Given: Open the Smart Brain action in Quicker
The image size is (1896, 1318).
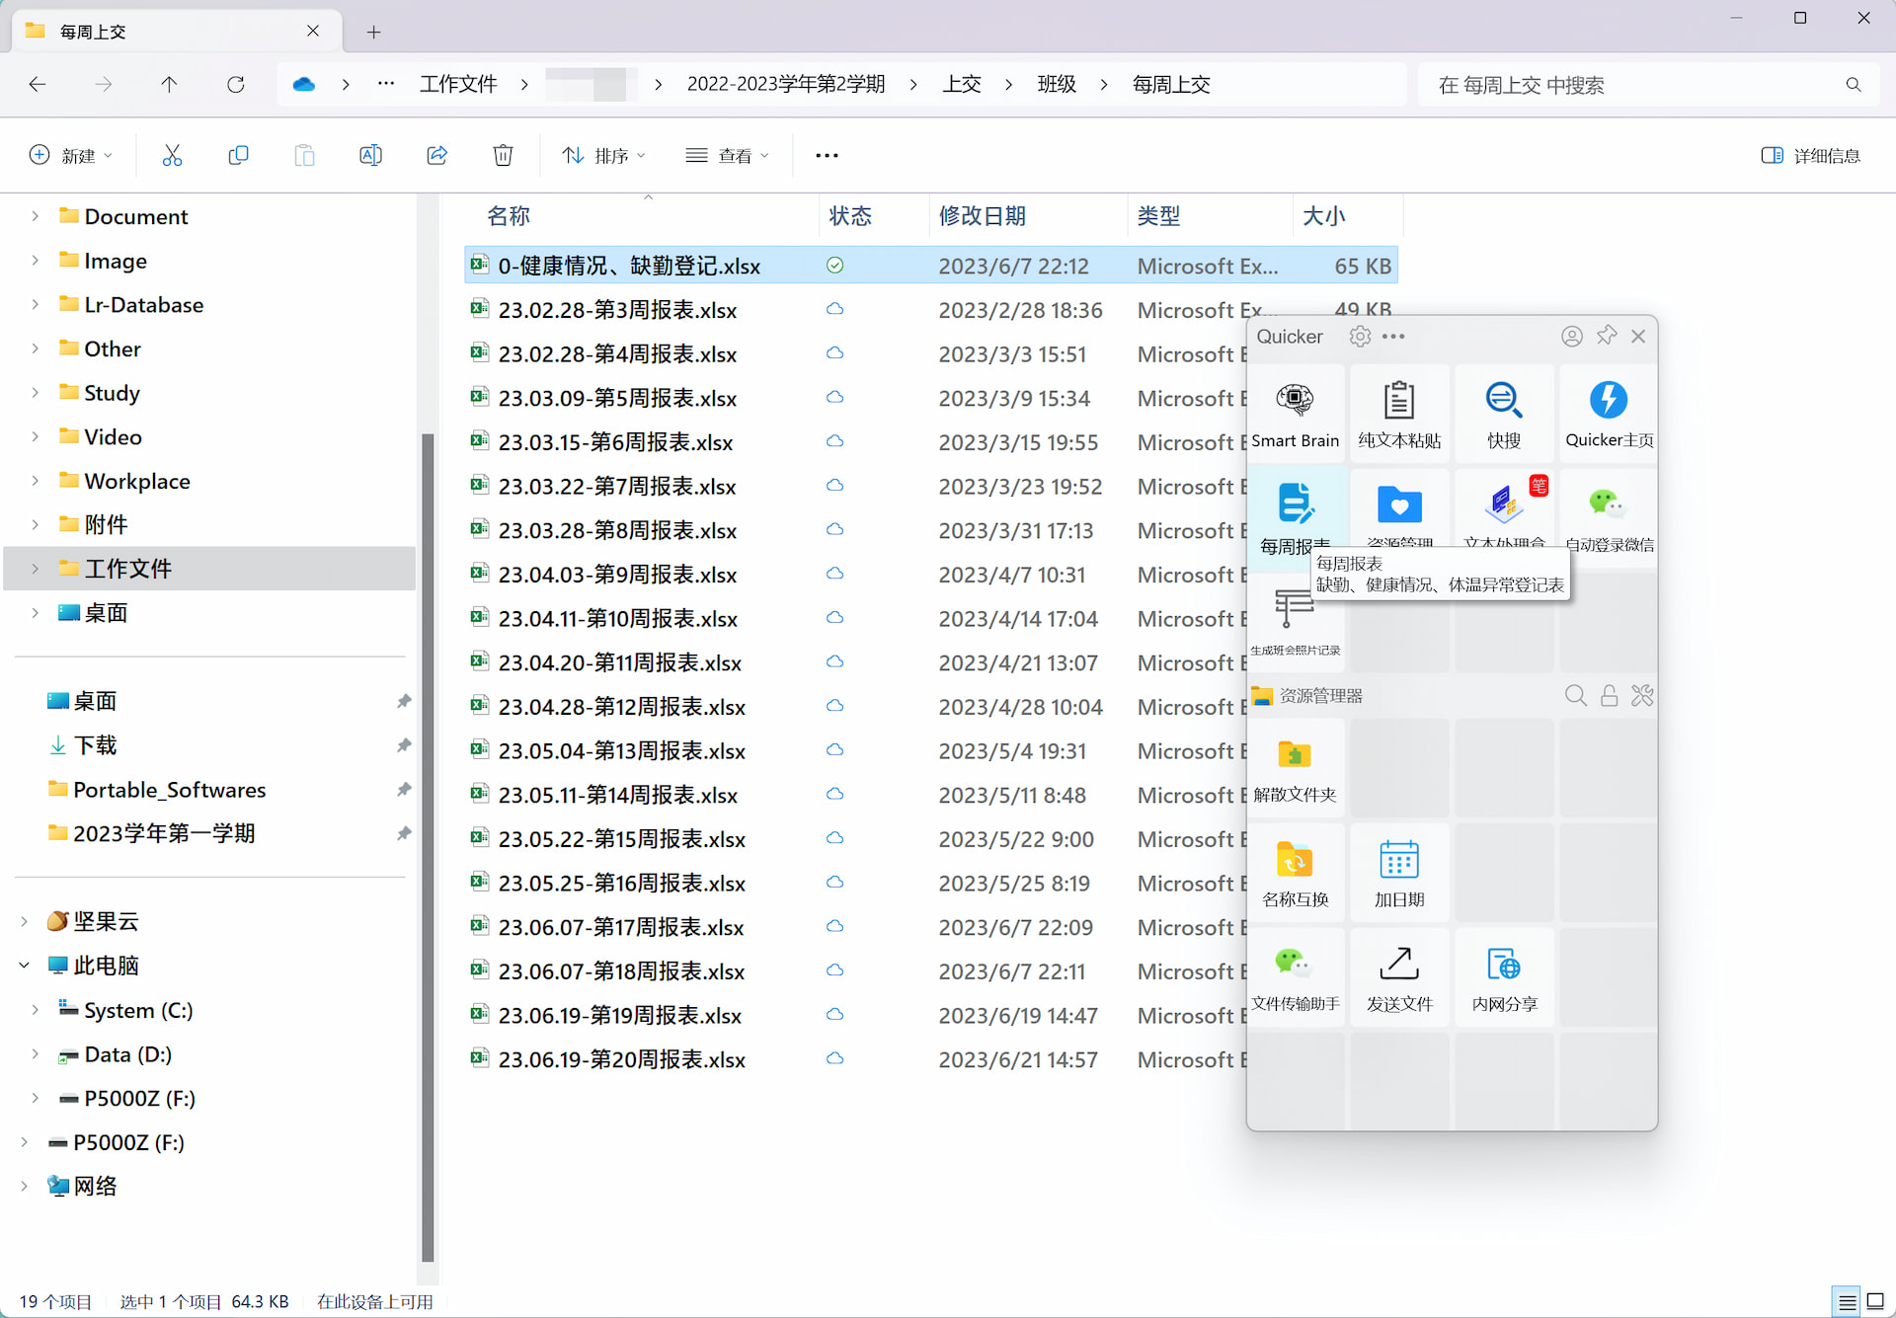Looking at the screenshot, I should [1295, 414].
